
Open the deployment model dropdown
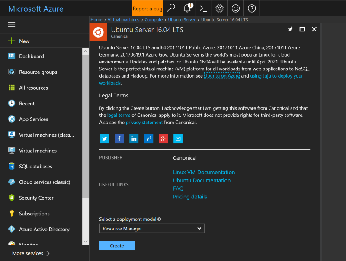coord(151,229)
